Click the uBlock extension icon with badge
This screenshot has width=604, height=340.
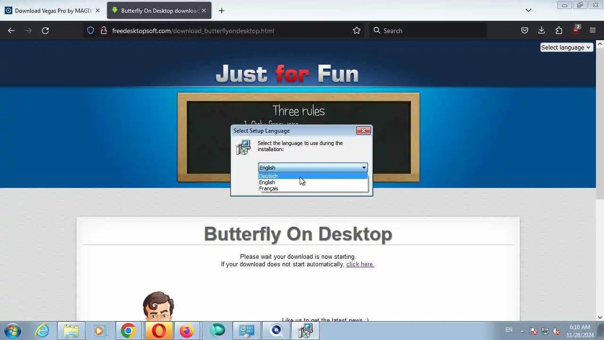576,31
